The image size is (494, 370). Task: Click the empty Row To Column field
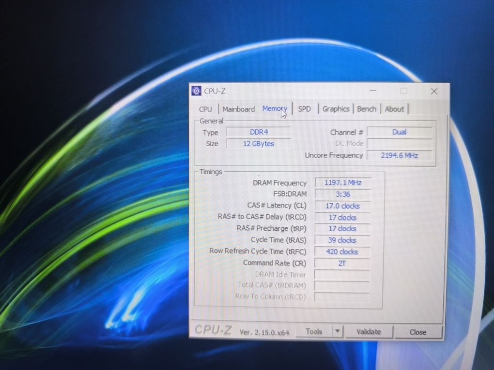pyautogui.click(x=341, y=297)
